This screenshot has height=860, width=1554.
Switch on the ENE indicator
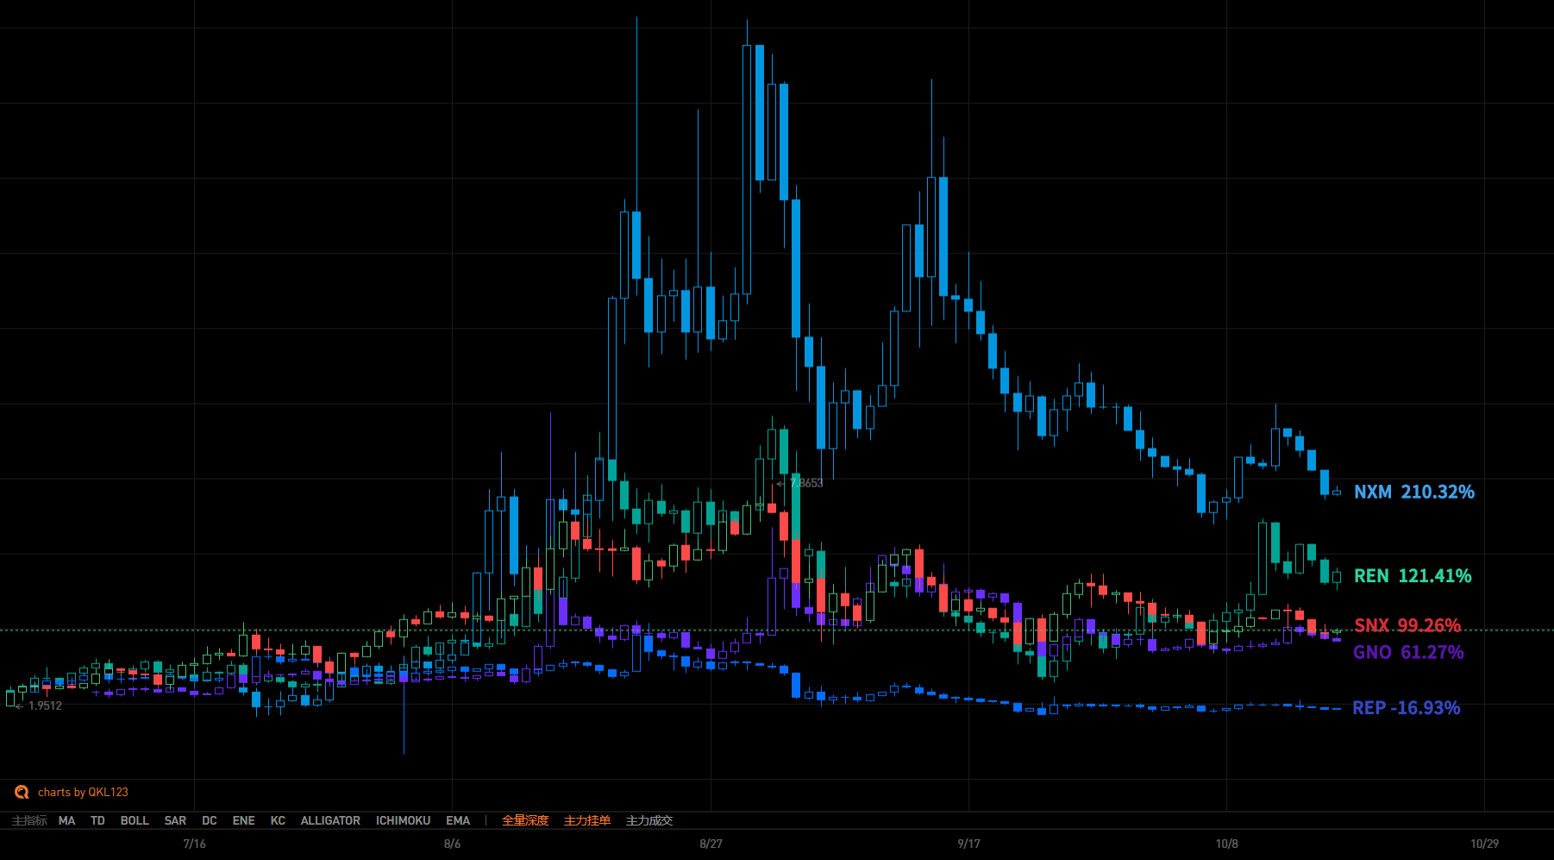[x=243, y=820]
